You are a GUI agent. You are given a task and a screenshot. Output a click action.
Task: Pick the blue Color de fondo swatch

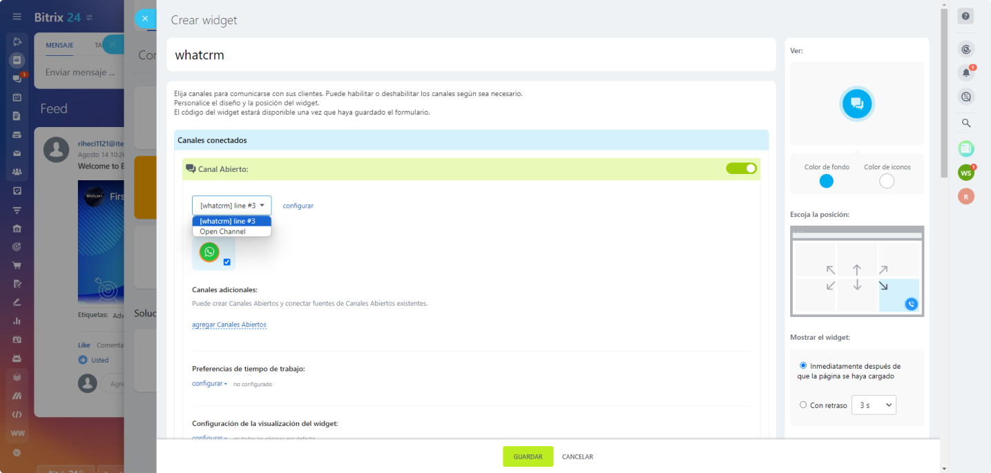point(826,181)
